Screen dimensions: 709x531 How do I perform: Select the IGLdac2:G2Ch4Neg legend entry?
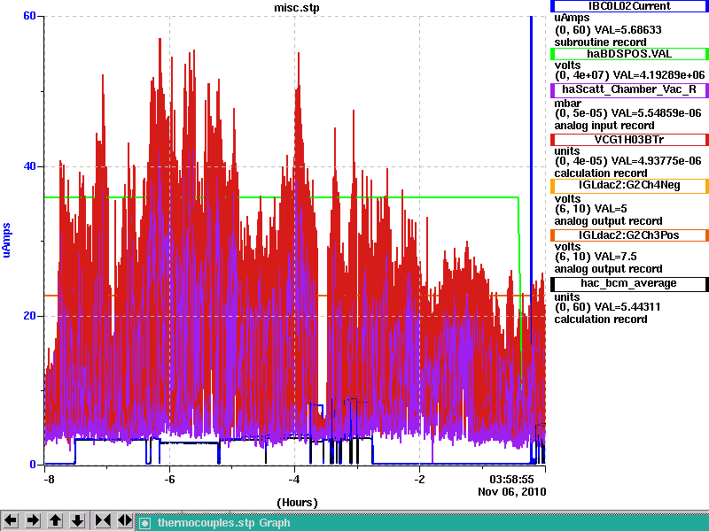[629, 186]
